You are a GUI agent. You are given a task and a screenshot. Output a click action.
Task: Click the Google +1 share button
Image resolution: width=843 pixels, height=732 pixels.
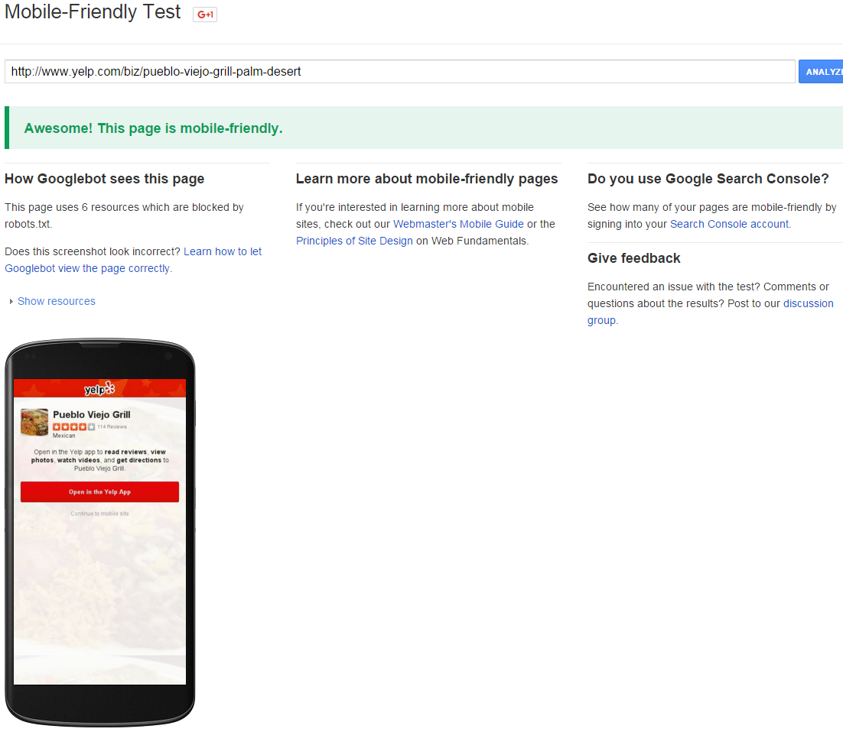205,15
